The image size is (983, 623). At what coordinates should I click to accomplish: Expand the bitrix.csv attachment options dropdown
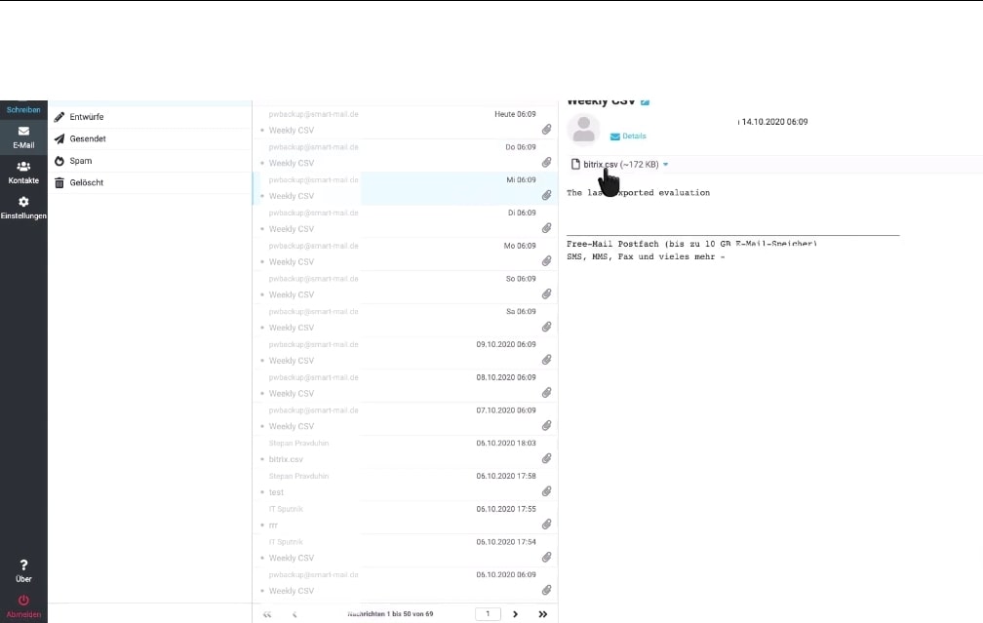pos(664,164)
